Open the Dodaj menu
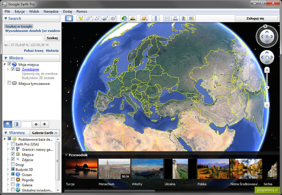 [67, 12]
